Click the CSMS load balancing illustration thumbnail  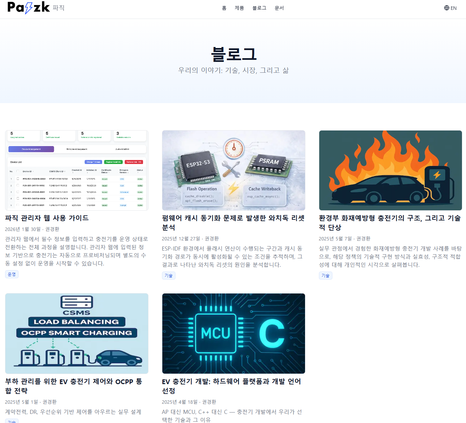coord(77,333)
